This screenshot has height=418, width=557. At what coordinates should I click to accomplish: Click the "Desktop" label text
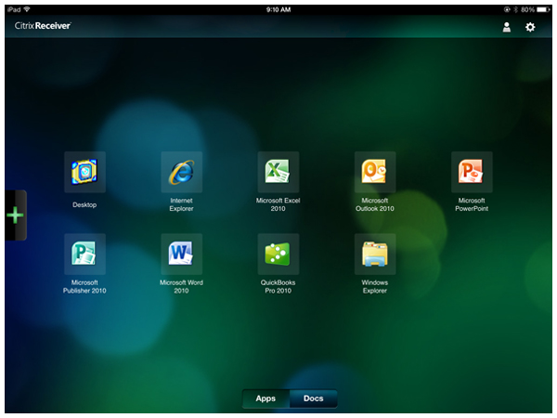[x=84, y=204]
